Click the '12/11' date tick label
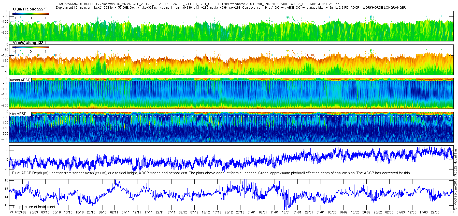458x216 pixels. [137, 212]
